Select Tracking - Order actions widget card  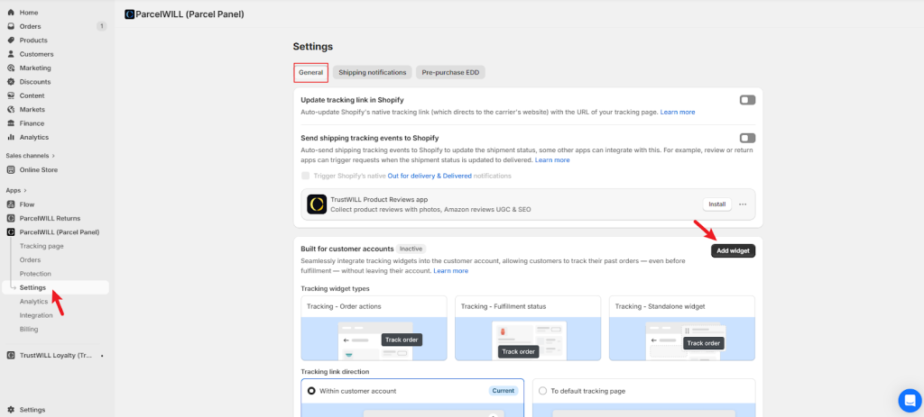[374, 328]
